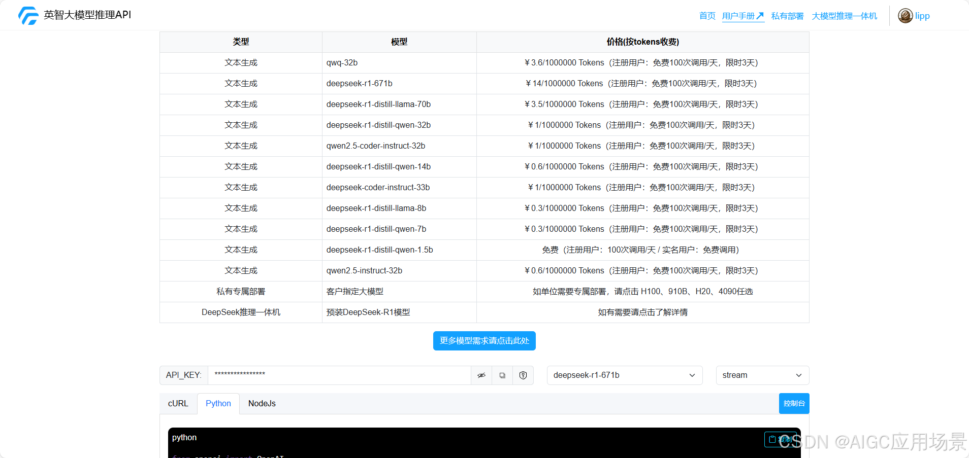Screen dimensions: 969x458
Task: Click the 文本生成 cell in qwq-32b row
Action: 241,63
